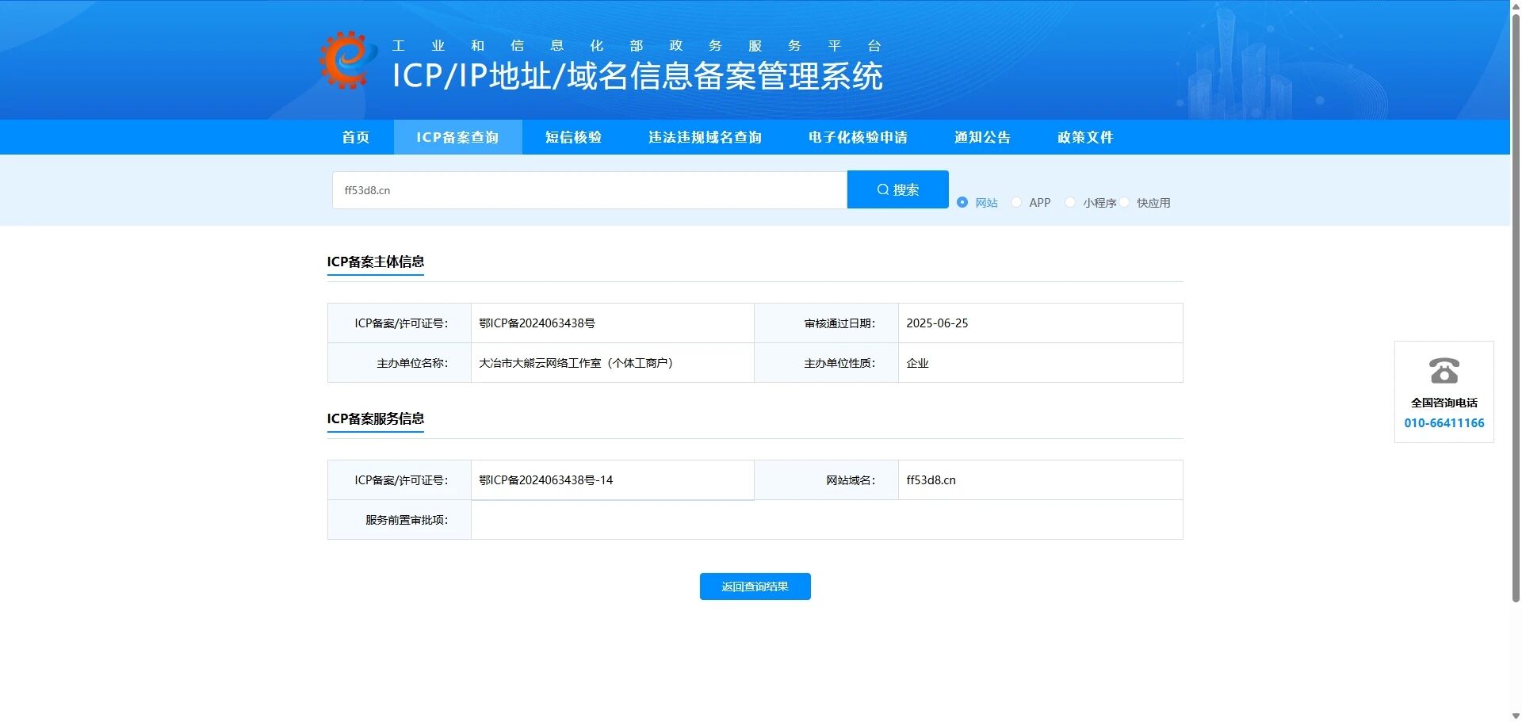Screen dimensions: 1522x722
Task: Click the 搜索 search button
Action: (897, 189)
